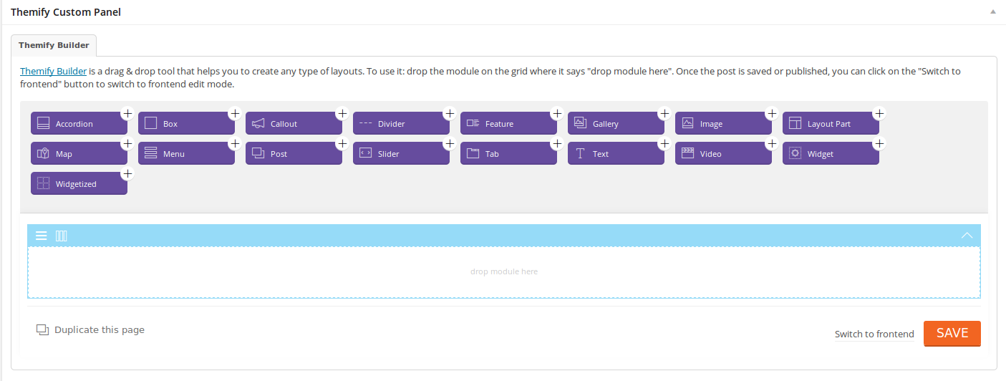Add the Feature module via plus icon

pos(556,113)
